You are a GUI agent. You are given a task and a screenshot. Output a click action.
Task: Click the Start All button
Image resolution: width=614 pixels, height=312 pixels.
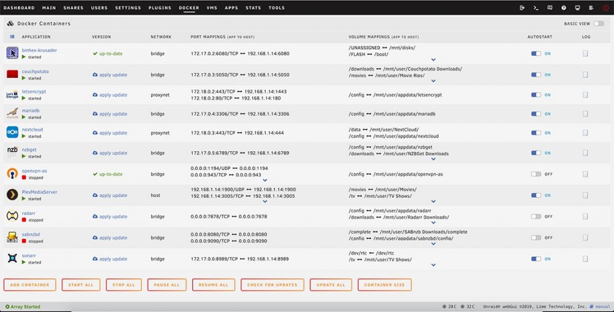[x=81, y=285]
